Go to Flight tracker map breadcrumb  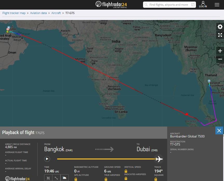pos(14,13)
